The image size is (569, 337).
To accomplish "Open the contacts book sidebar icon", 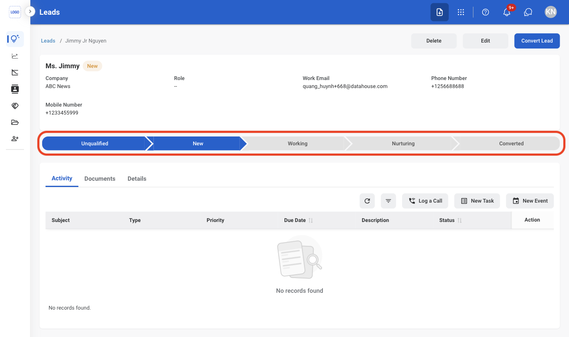I will [15, 89].
